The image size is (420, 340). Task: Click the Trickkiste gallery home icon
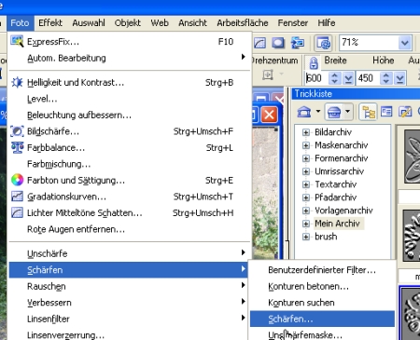coord(304,112)
